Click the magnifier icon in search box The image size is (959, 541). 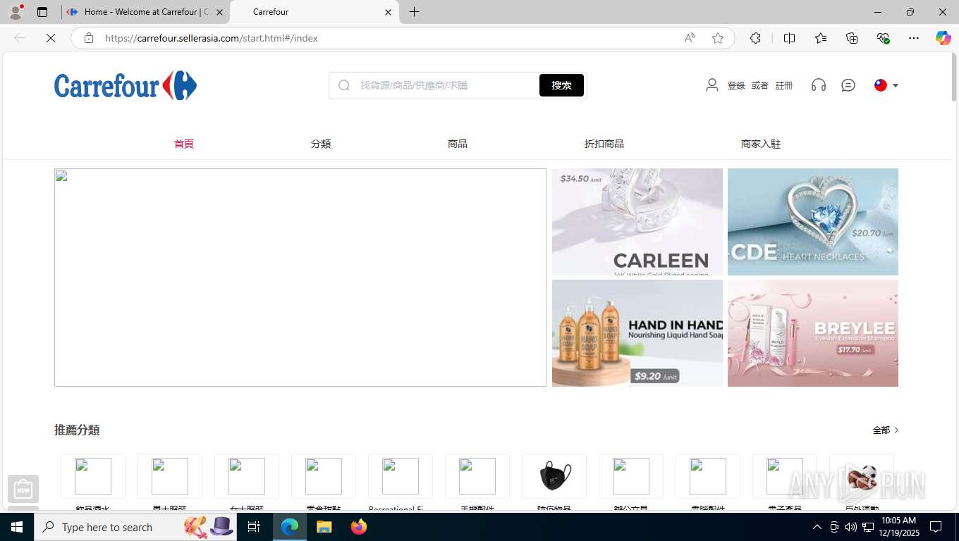[x=344, y=85]
